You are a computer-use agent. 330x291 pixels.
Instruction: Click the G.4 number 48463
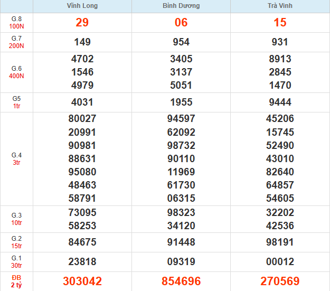(x=82, y=185)
